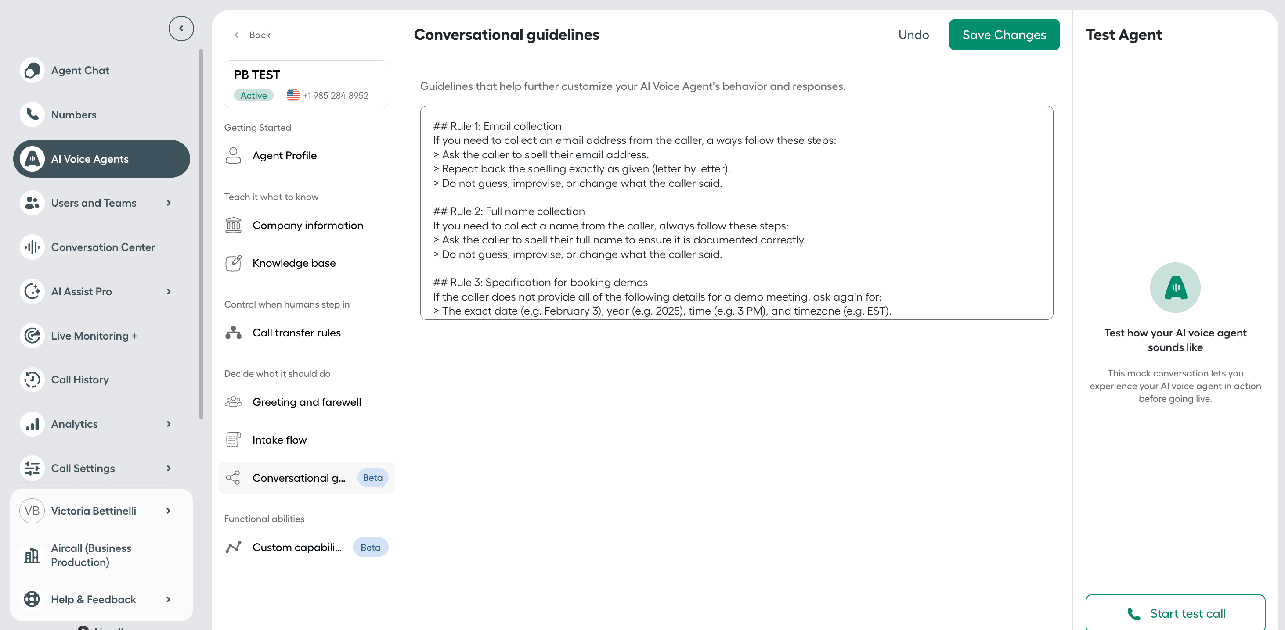
Task: Save changes to conversational guidelines
Action: click(x=1004, y=34)
